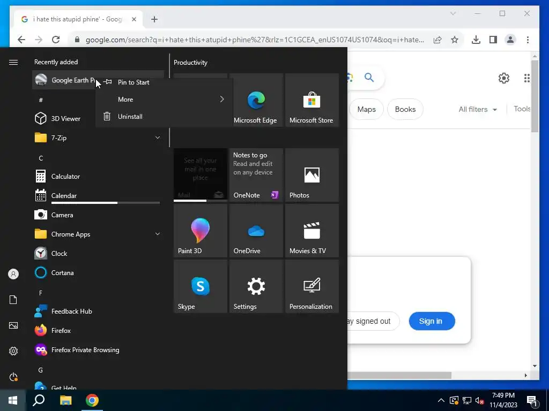Screen dimensions: 549x411
Task: Expand the 7-Zip folder chevron
Action: coord(158,138)
